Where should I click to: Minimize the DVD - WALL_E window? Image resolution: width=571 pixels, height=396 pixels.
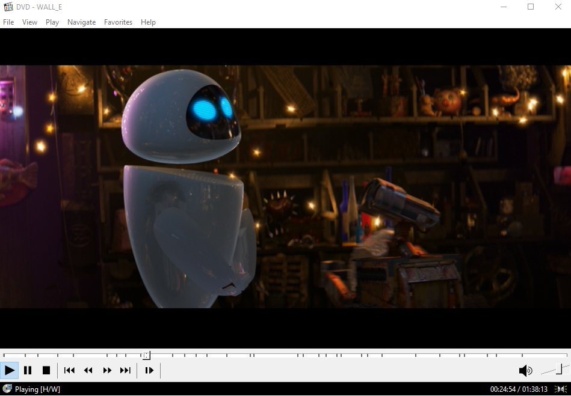tap(504, 7)
